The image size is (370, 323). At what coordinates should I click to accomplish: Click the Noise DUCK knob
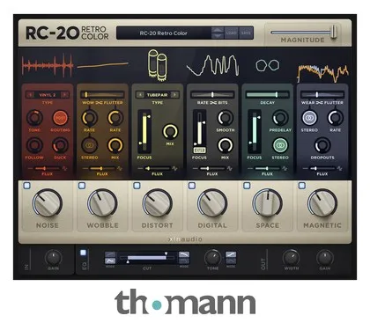click(60, 145)
